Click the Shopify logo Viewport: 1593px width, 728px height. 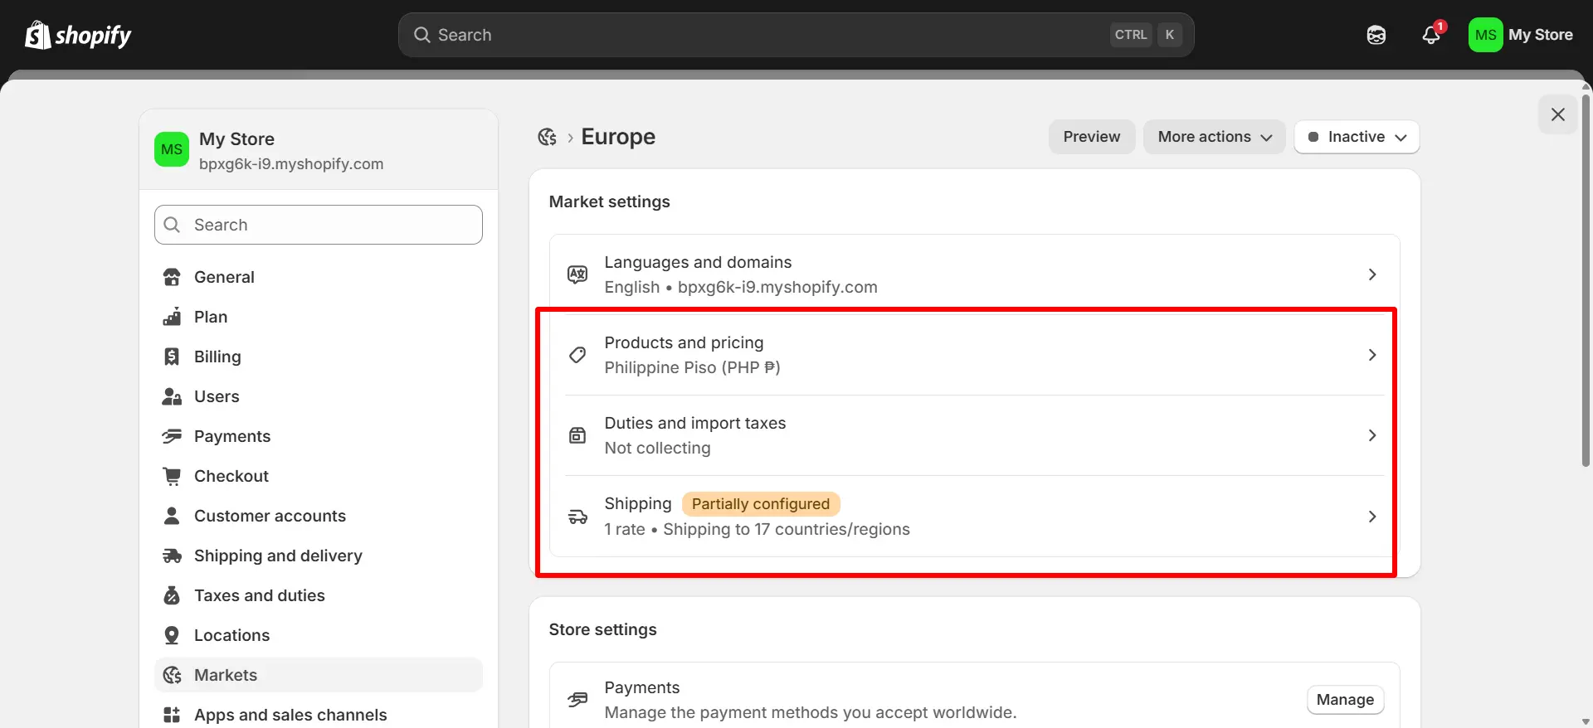[x=78, y=35]
